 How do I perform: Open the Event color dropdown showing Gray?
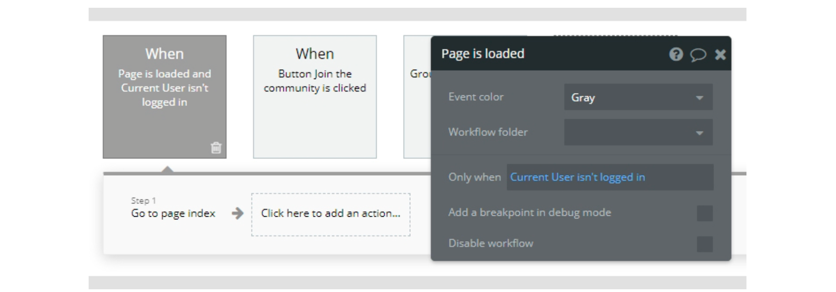click(x=638, y=97)
